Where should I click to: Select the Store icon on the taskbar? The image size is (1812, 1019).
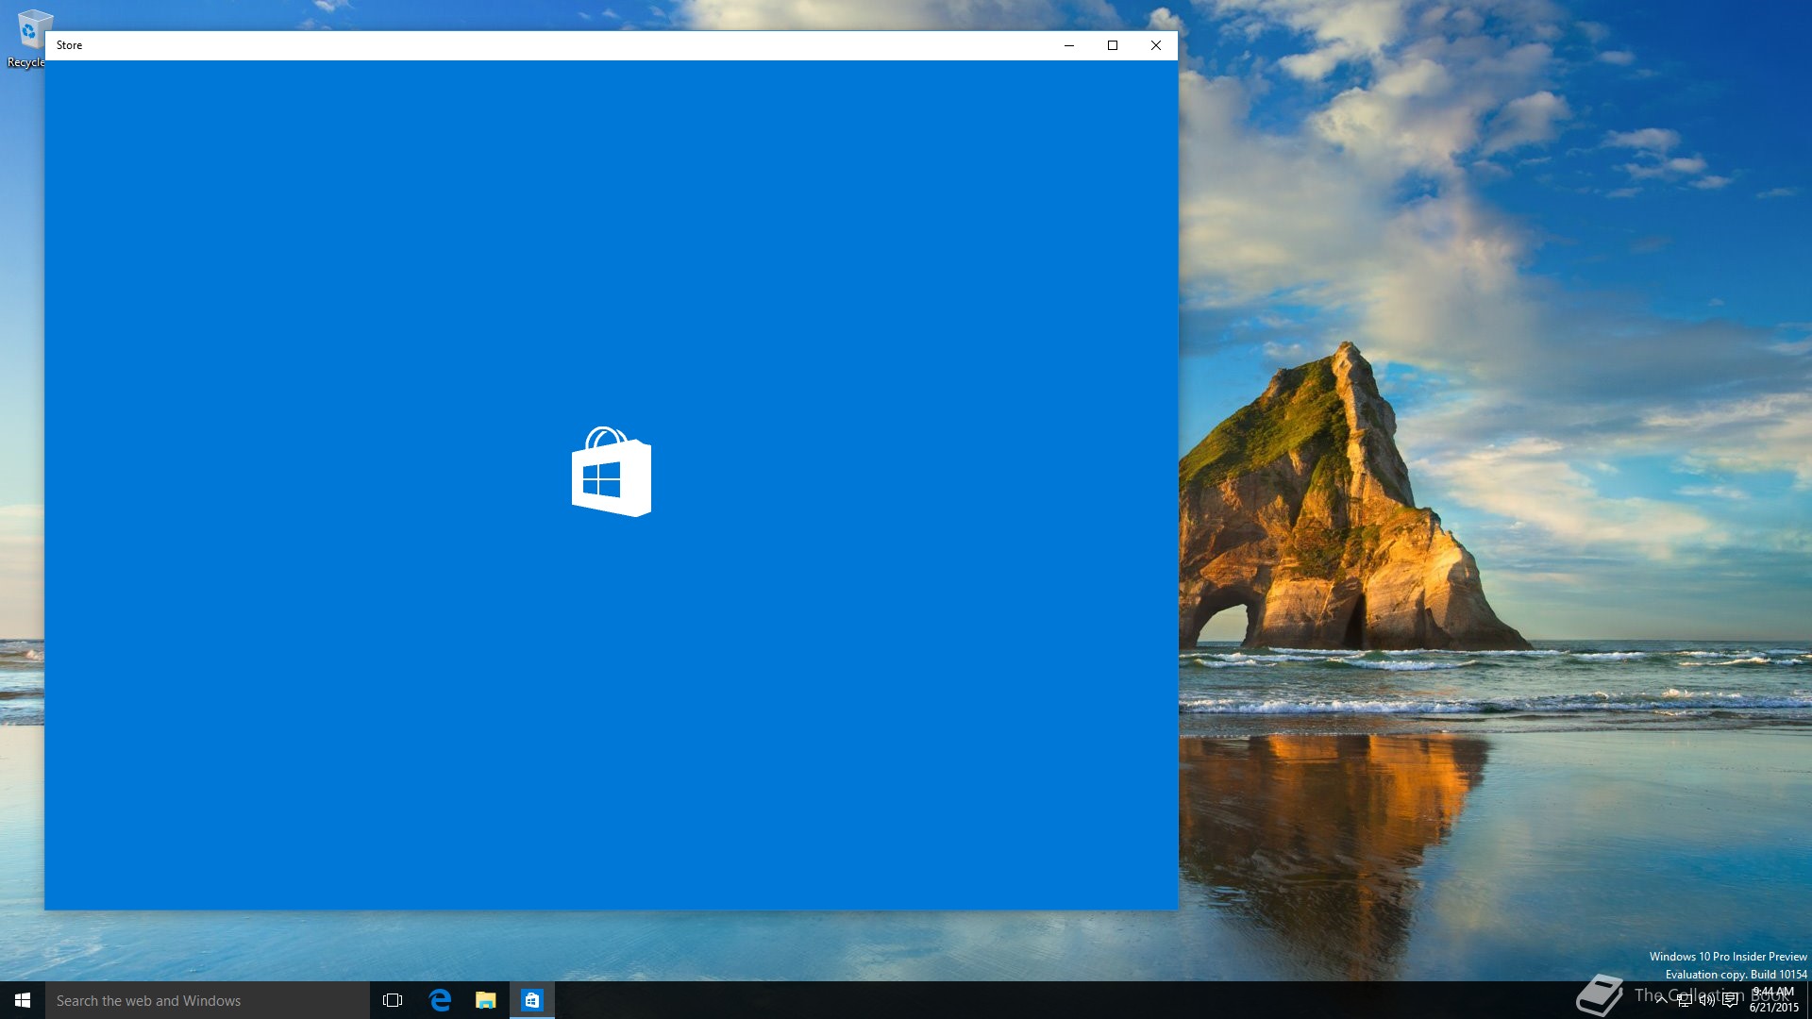[x=532, y=1000]
